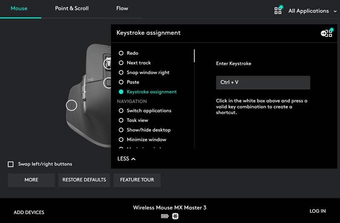Select the scroll wheel button circle on mouse
This screenshot has height=223, width=340.
point(108,64)
